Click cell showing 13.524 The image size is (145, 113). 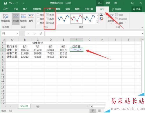coord(25,50)
